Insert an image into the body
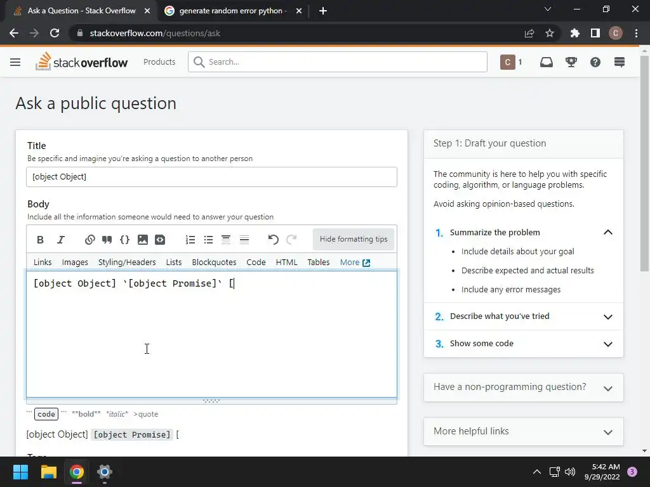Screen dimensions: 650x487 [143, 239]
